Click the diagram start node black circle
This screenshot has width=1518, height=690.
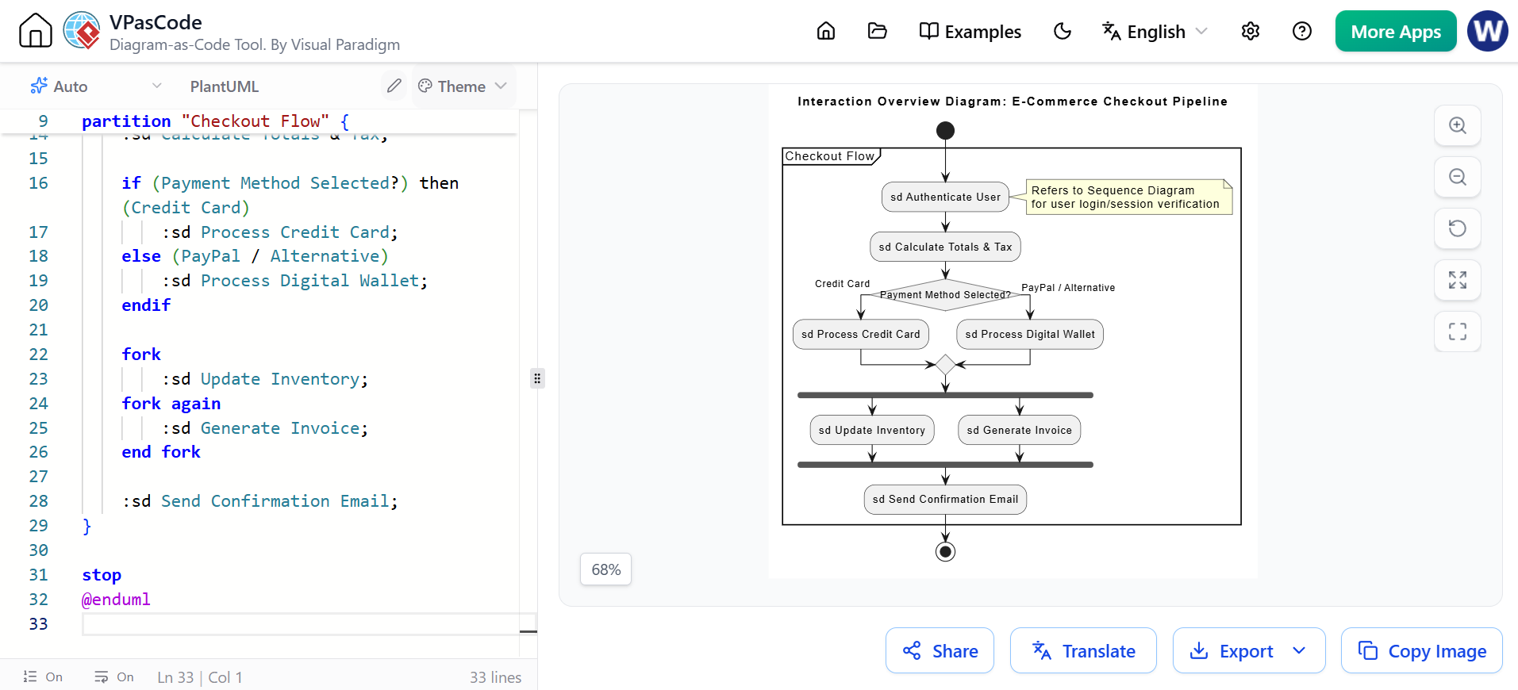tap(945, 131)
